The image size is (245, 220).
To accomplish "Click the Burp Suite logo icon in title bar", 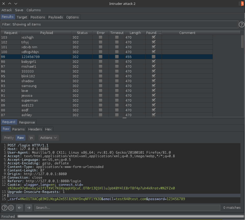I will [242, 3].
